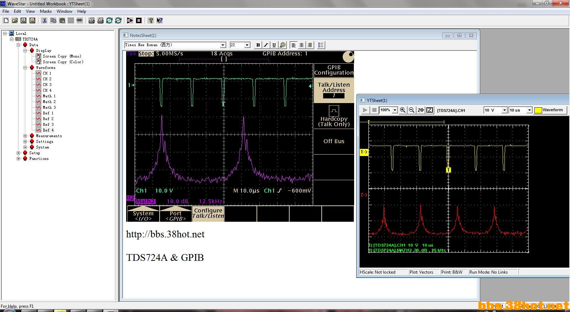Open the Times New Roman font dropdown
Image resolution: width=570 pixels, height=312 pixels.
[x=223, y=45]
